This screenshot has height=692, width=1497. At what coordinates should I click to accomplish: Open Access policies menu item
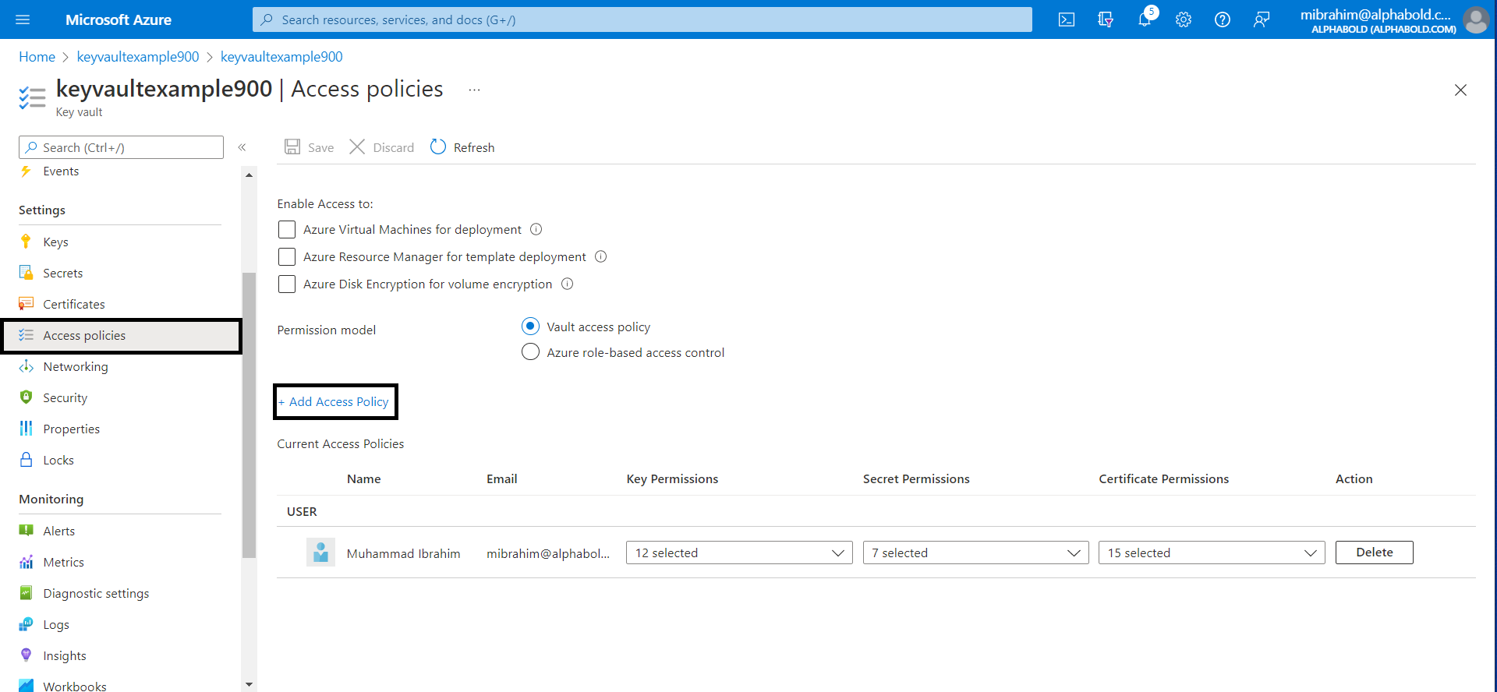122,335
